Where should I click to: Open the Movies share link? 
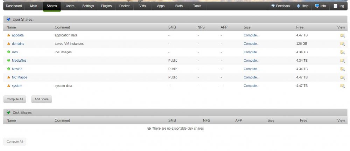[x=17, y=69]
